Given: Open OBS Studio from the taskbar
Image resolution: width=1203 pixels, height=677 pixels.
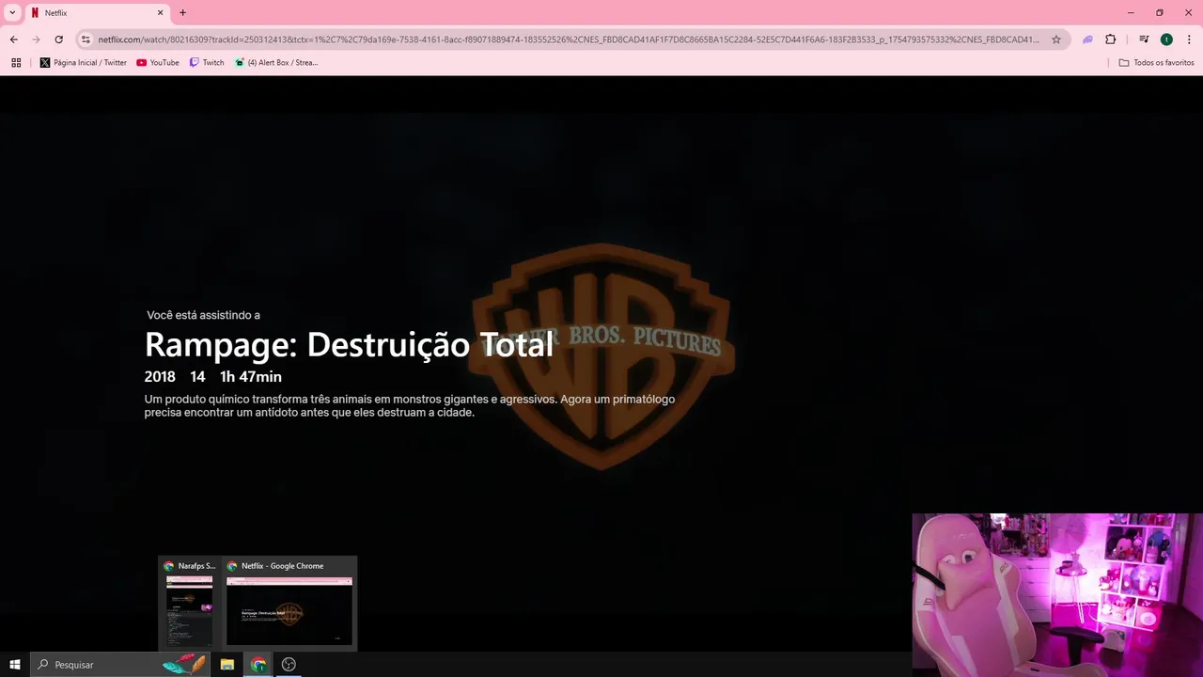Looking at the screenshot, I should [x=289, y=665].
